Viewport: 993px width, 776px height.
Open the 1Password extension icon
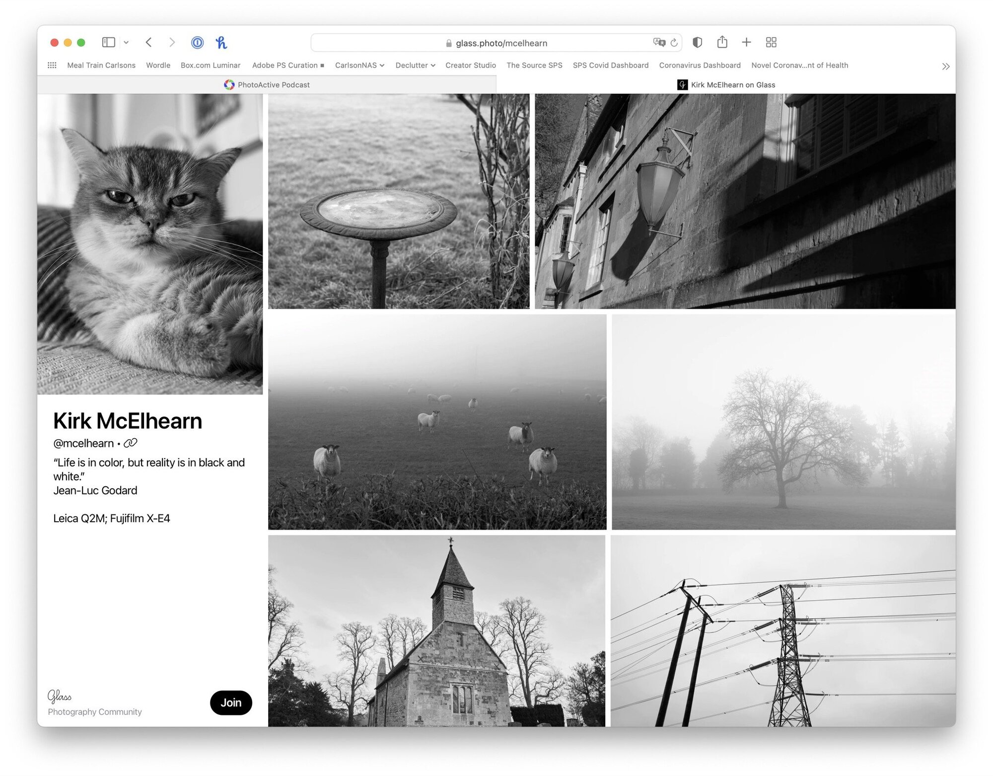coord(197,43)
